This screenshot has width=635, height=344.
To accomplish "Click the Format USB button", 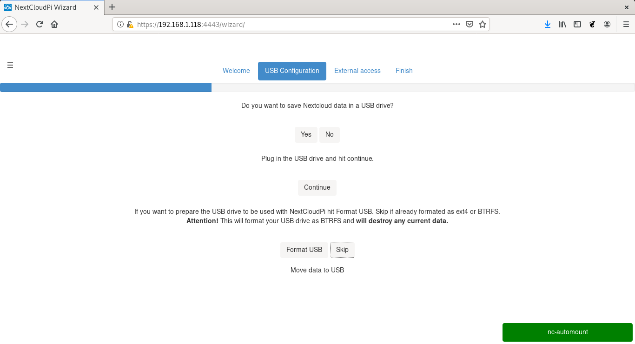I will click(304, 250).
